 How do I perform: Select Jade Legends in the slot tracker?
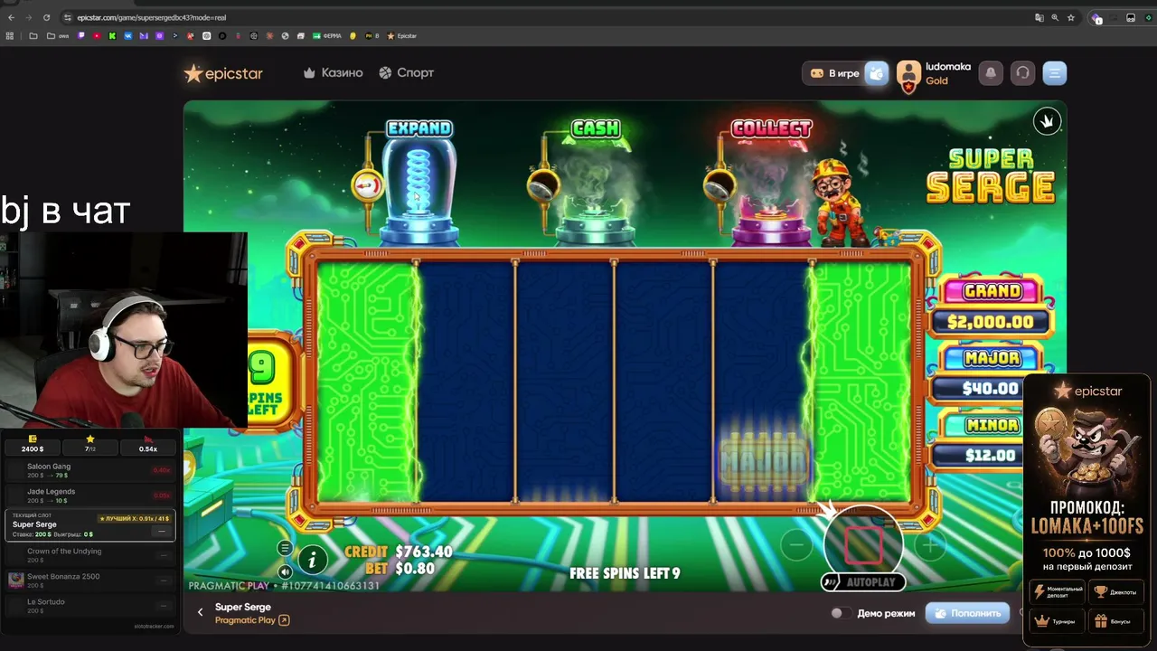pyautogui.click(x=89, y=495)
